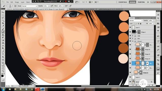162x91 pixels.
Task: Toggle tablet pressure for size icon
Action: tap(70, 6)
